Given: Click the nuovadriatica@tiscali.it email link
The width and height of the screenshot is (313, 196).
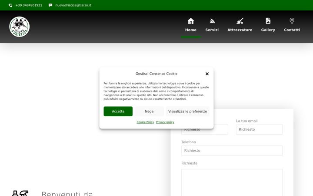Looking at the screenshot, I should (73, 5).
